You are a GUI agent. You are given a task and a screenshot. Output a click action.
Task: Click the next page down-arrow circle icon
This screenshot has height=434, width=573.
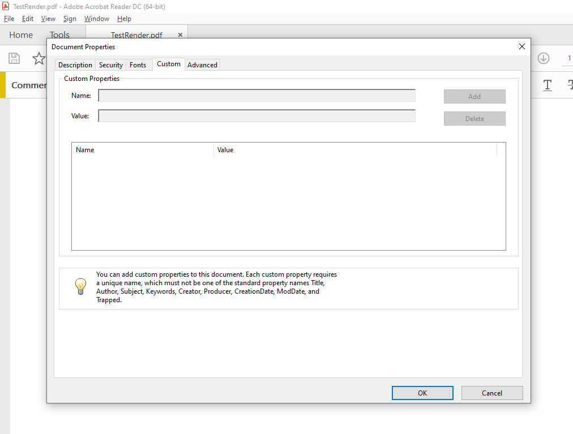click(x=544, y=58)
